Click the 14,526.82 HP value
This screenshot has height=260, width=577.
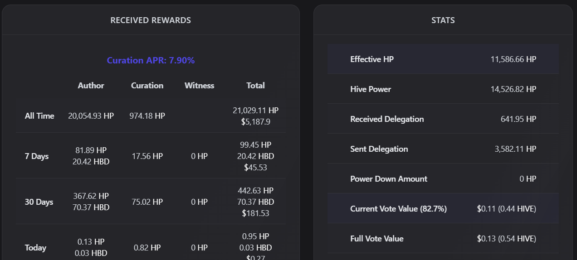click(513, 89)
